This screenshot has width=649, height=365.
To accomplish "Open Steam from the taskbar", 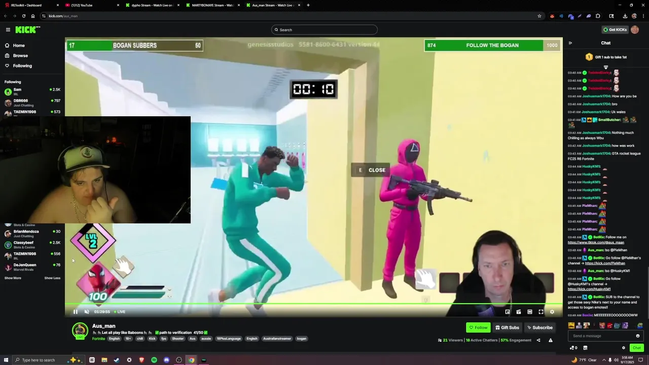I will click(117, 360).
